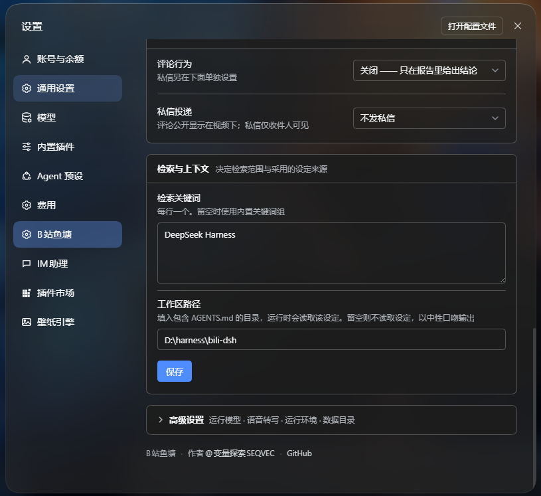Viewport: 541px width, 496px height.
Task: Go to the 模型 settings section
Action: tap(68, 118)
